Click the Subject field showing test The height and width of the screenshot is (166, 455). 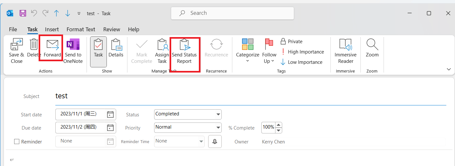(251, 96)
